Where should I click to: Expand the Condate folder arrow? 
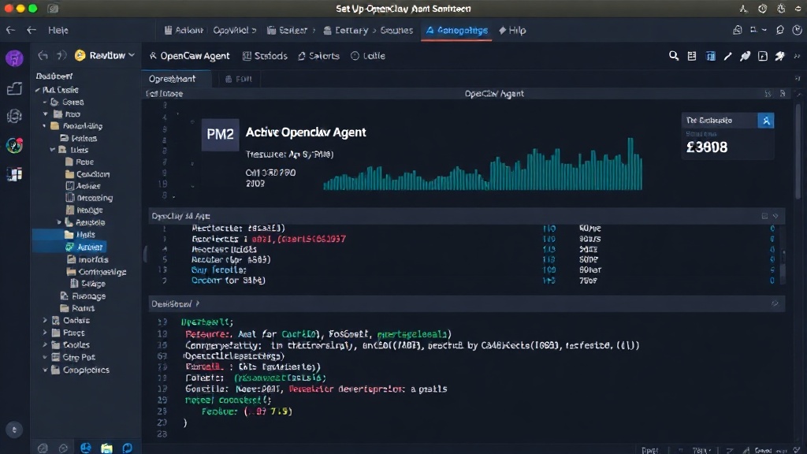[45, 320]
